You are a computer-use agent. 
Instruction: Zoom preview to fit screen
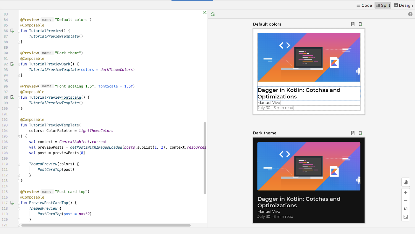pos(406,217)
